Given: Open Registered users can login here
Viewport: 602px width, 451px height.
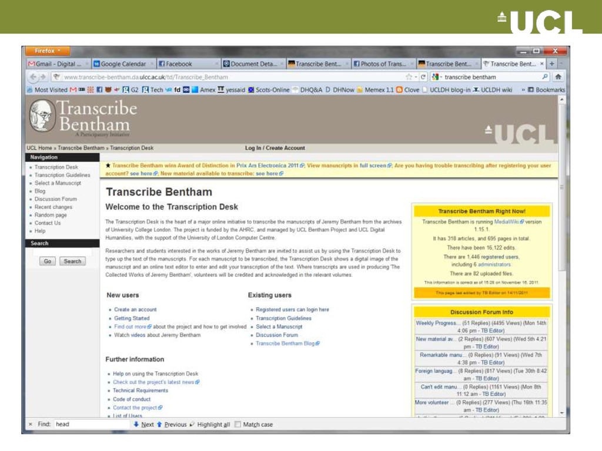Looking at the screenshot, I should pyautogui.click(x=292, y=309).
